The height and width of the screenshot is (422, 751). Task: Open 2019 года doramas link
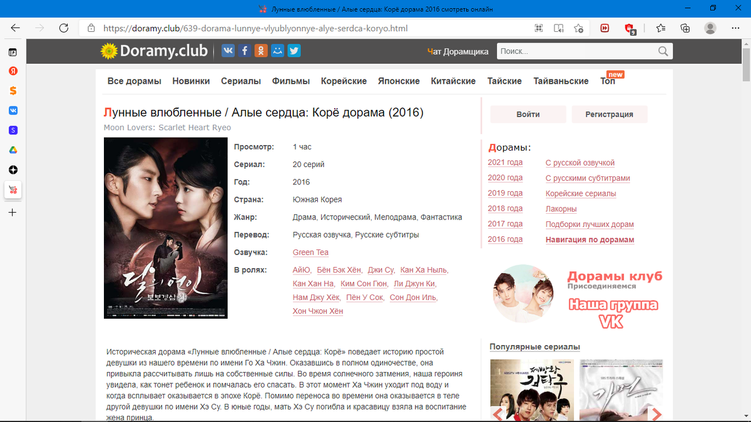point(505,193)
